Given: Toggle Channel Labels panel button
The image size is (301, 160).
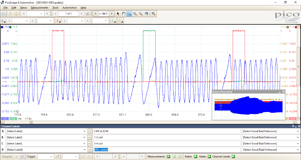Looking at the screenshot, I should 233,157.
